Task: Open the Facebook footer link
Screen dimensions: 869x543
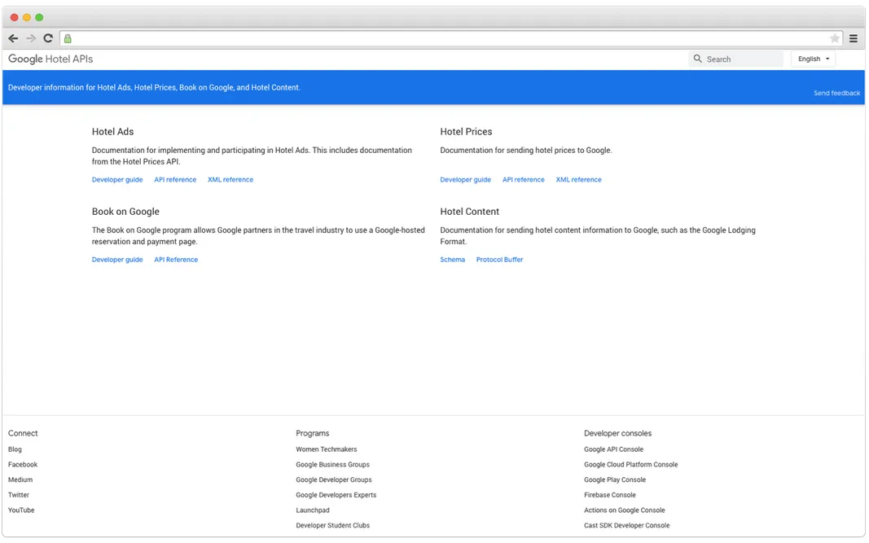Action: (x=23, y=464)
